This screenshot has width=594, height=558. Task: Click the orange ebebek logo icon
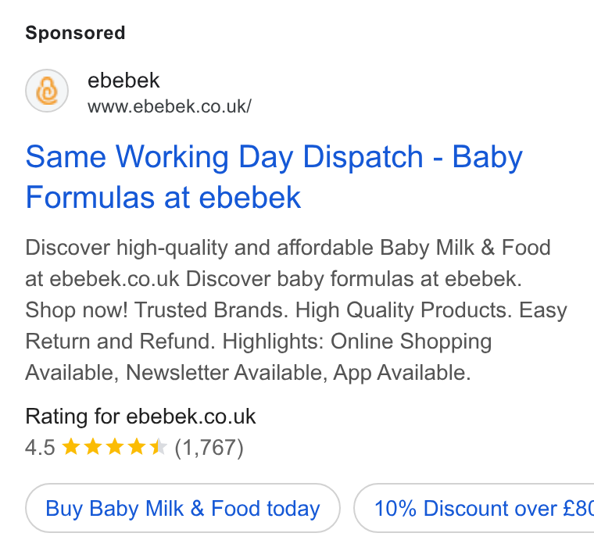tap(47, 91)
